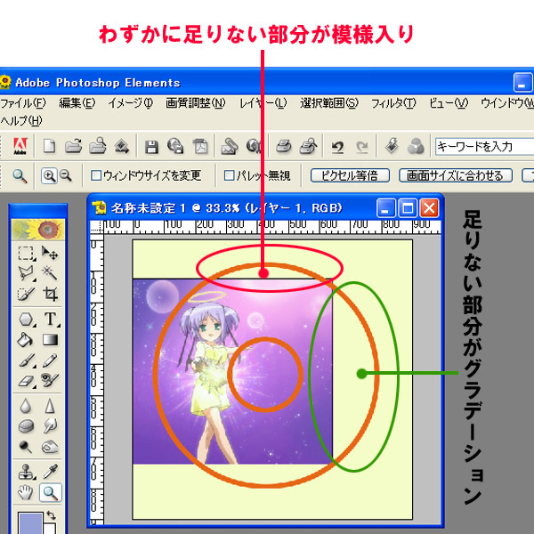Click the Save floppy disk icon

151,147
